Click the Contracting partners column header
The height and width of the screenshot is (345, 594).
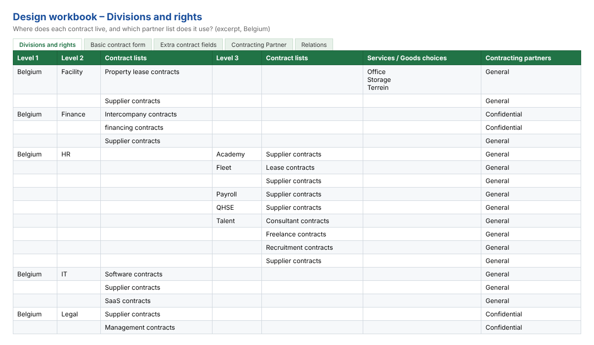point(531,58)
